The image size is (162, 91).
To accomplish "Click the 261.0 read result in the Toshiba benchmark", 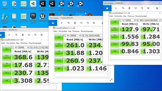I will coord(75,45).
